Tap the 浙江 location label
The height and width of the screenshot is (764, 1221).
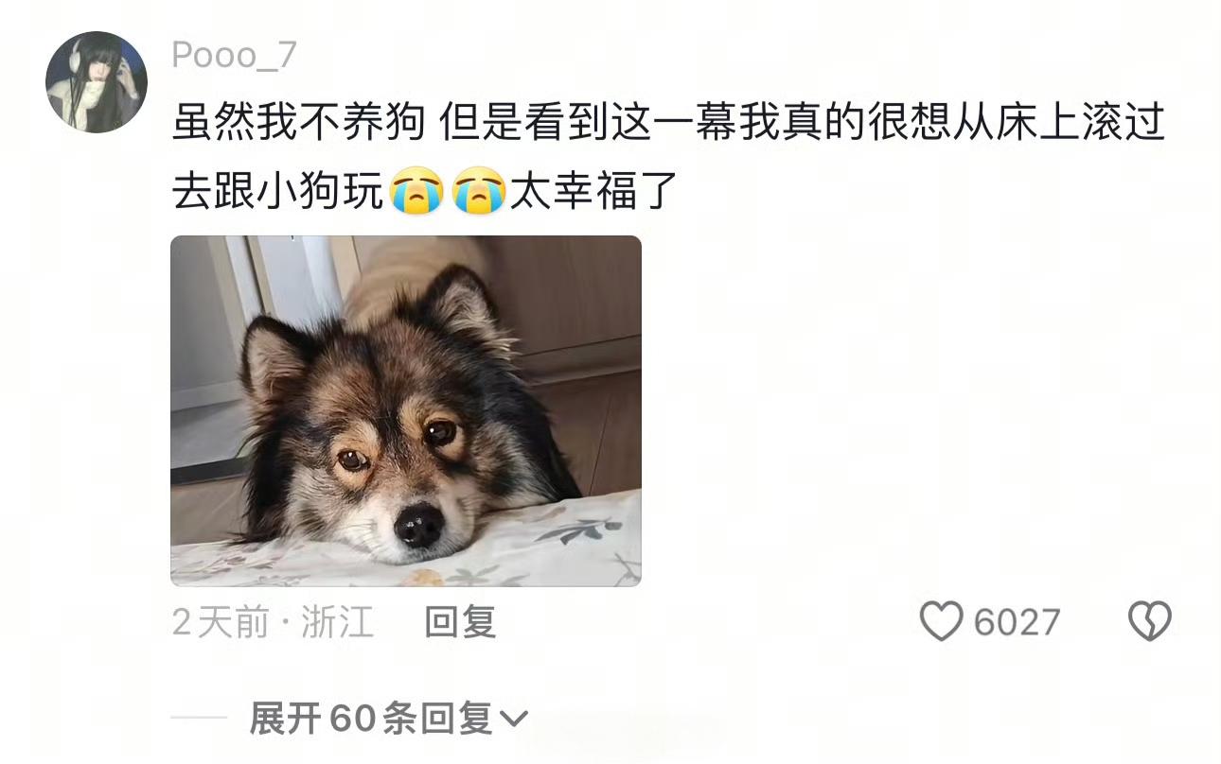coord(337,622)
